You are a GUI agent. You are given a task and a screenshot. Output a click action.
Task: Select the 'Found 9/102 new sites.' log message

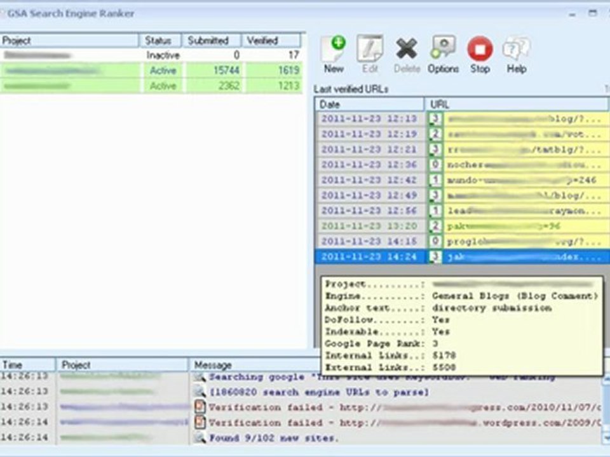point(274,438)
